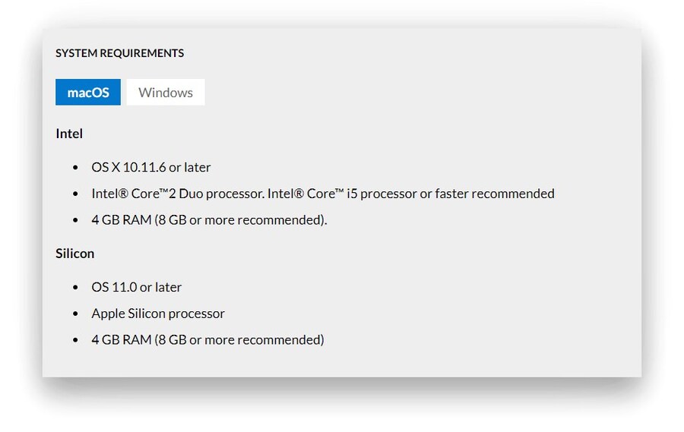Click the SYSTEM REQUIREMENTS heading
Screen dimensions: 684x432
[x=119, y=53]
